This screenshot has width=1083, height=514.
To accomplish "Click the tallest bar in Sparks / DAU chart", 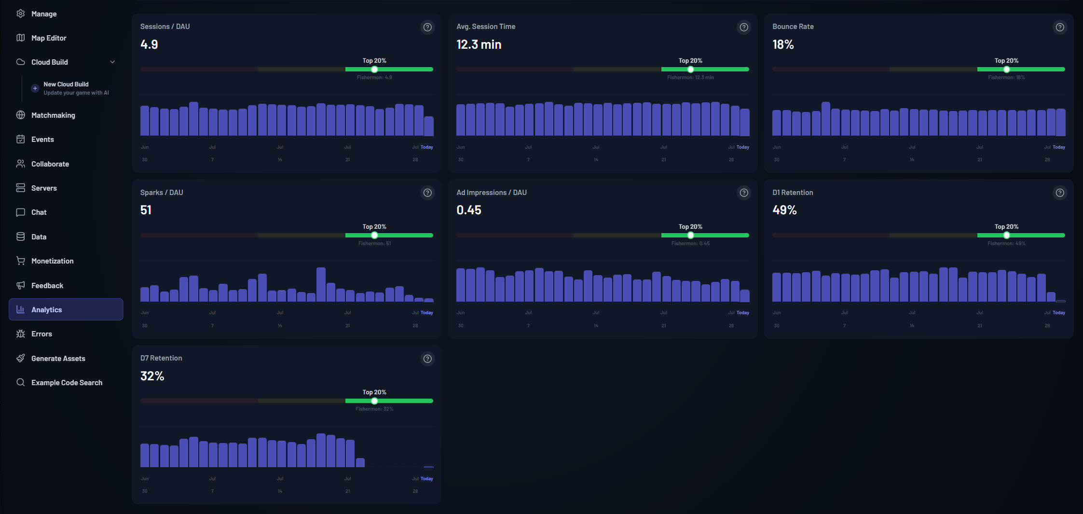I will coord(321,284).
